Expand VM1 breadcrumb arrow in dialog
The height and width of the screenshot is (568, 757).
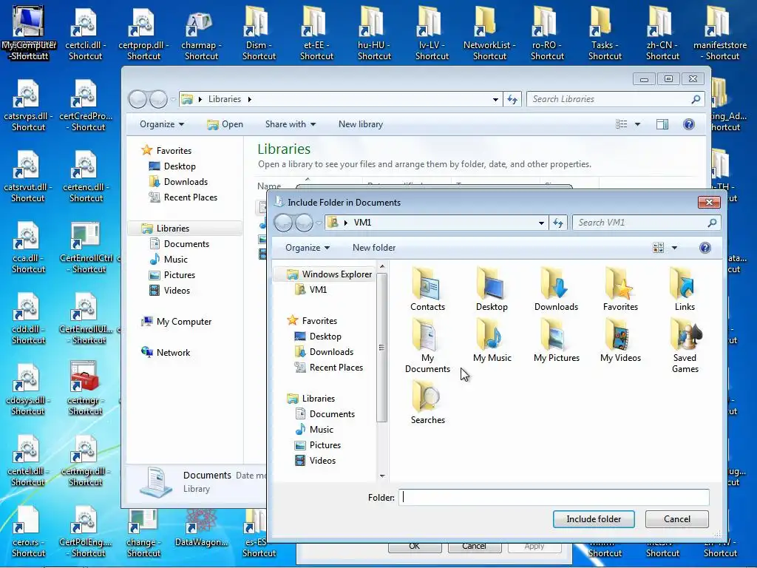(x=346, y=223)
